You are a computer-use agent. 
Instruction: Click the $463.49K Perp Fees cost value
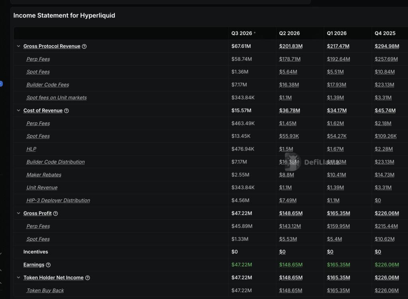pyautogui.click(x=243, y=123)
